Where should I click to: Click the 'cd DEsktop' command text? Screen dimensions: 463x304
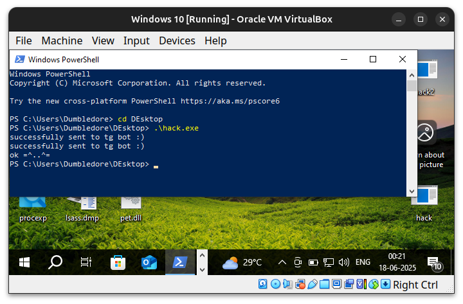[140, 119]
